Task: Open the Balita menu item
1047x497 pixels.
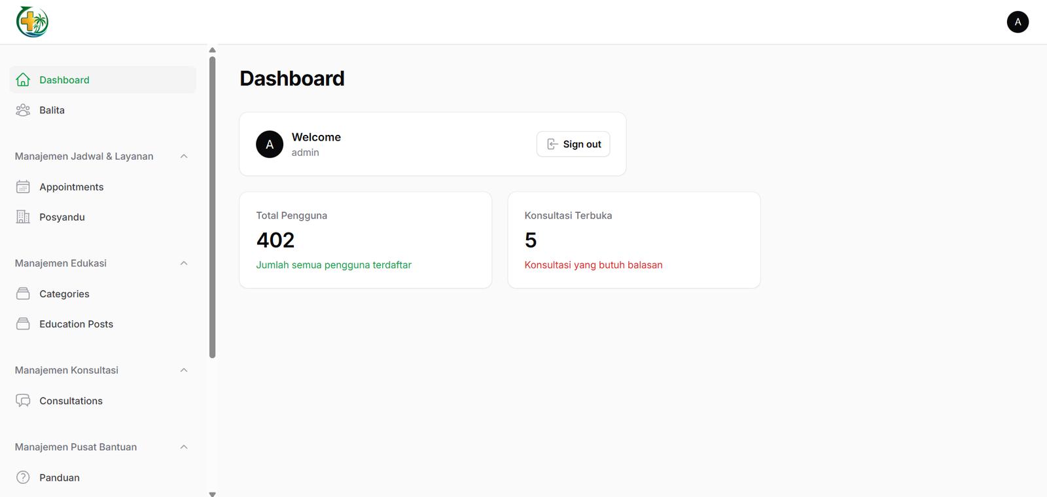Action: click(x=52, y=110)
